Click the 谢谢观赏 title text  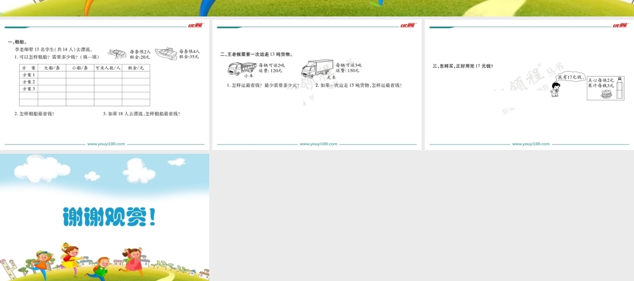tap(109, 217)
